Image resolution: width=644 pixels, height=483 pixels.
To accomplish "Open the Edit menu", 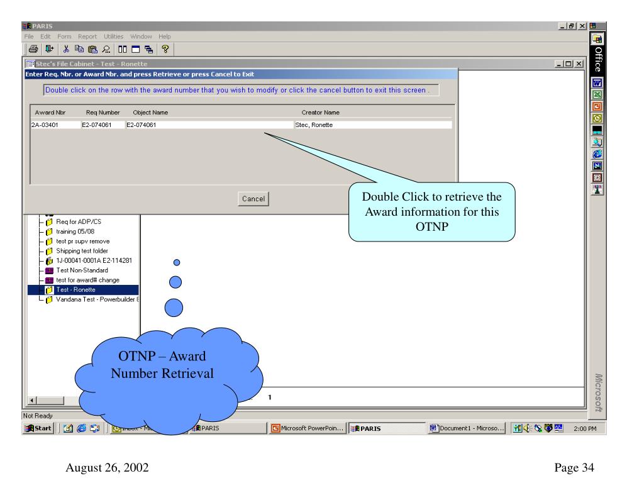I will 45,36.
